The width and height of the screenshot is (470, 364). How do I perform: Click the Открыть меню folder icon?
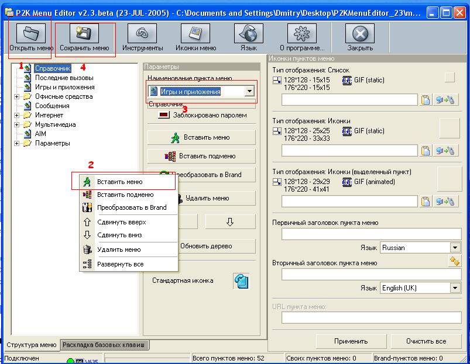tap(31, 33)
